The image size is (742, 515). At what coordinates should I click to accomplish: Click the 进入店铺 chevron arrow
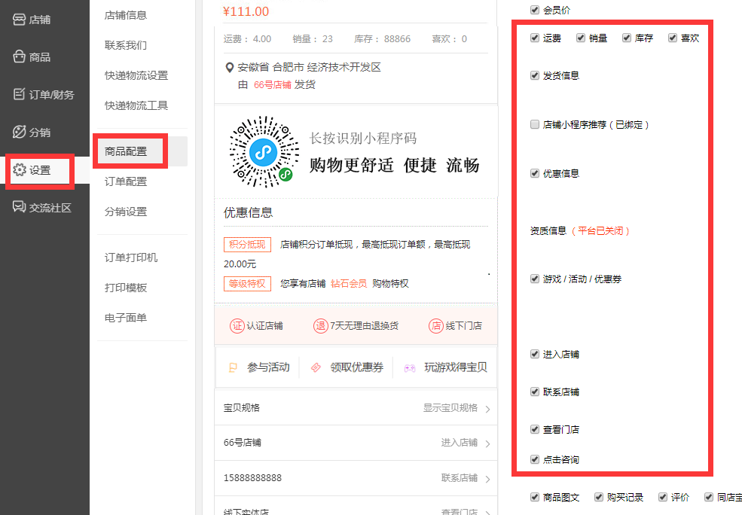pos(487,443)
